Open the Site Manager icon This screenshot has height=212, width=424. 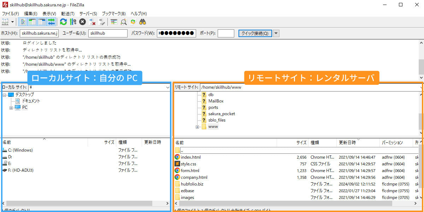point(5,22)
